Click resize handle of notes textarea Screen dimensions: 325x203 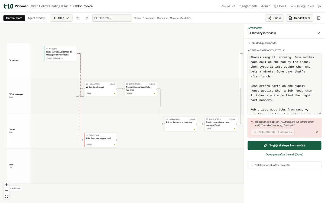pyautogui.click(x=320, y=113)
